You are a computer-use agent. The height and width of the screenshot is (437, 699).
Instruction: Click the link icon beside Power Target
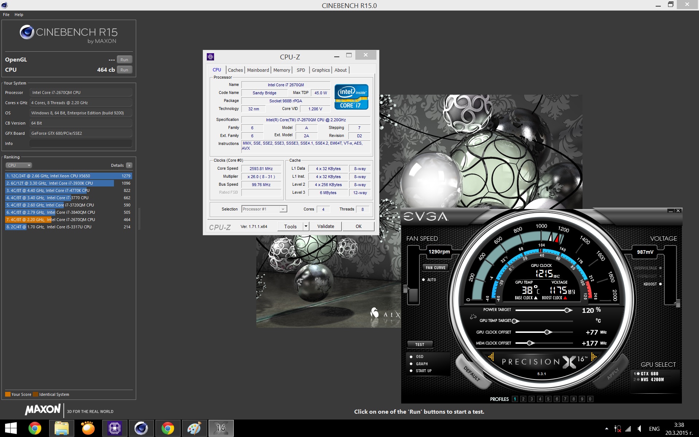[473, 316]
